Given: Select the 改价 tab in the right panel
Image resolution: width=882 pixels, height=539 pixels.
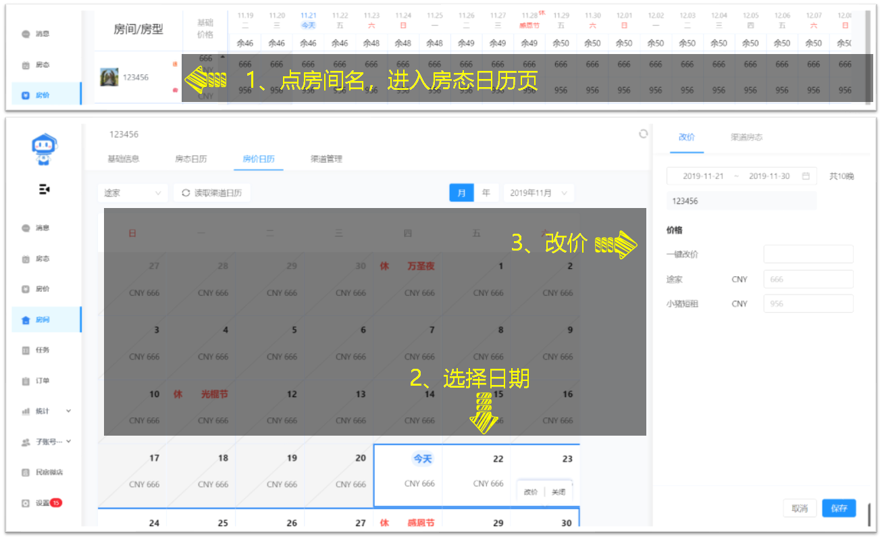Looking at the screenshot, I should coord(687,137).
